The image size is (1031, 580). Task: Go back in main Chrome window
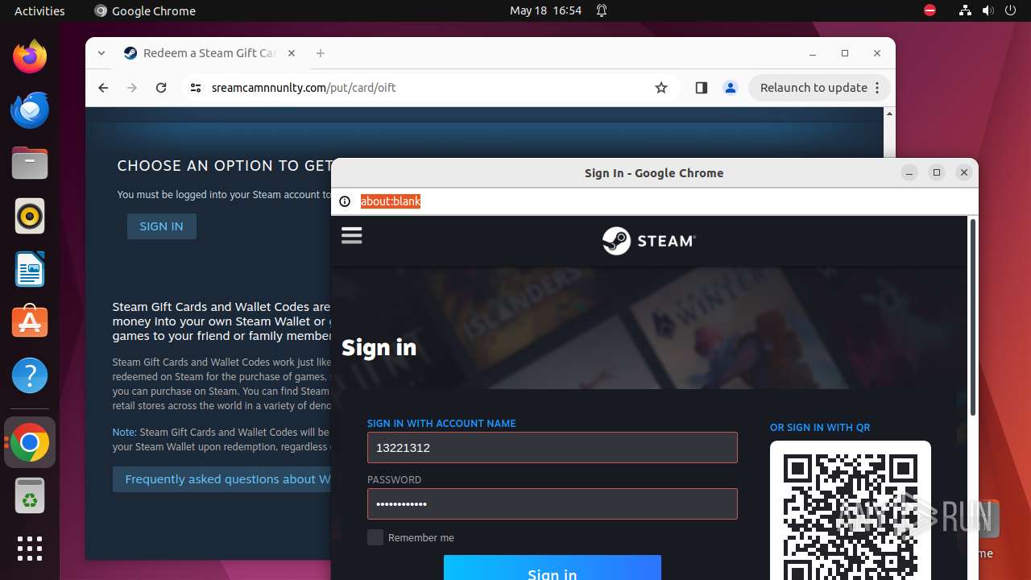(103, 88)
